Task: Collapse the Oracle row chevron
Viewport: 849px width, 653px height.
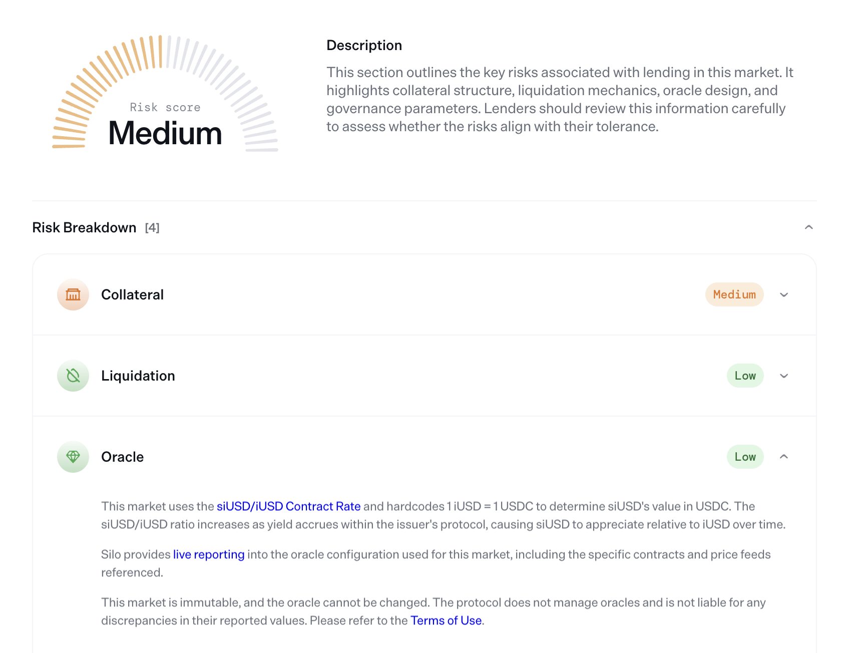Action: pyautogui.click(x=784, y=457)
